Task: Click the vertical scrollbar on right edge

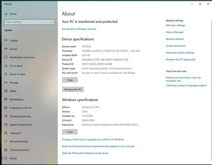Action: click(x=211, y=90)
